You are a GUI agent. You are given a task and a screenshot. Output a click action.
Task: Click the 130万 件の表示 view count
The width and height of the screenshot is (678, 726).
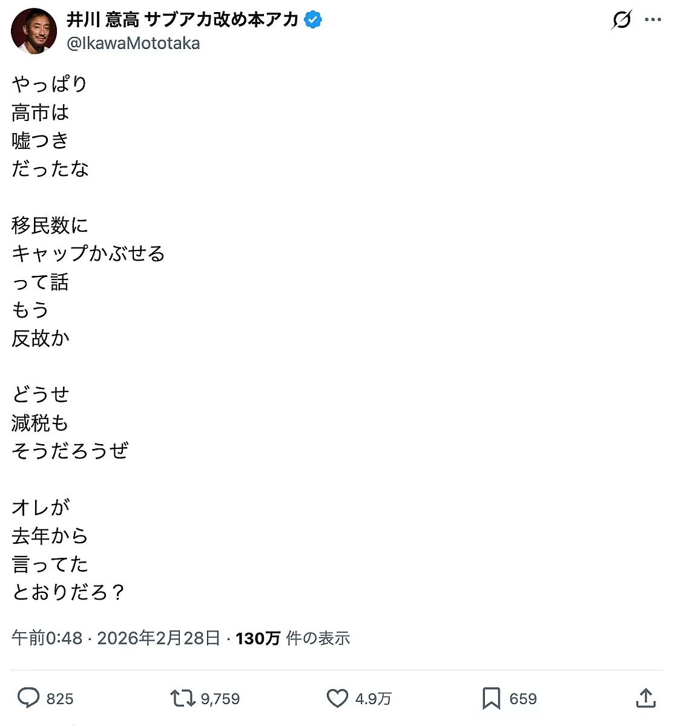coord(293,638)
